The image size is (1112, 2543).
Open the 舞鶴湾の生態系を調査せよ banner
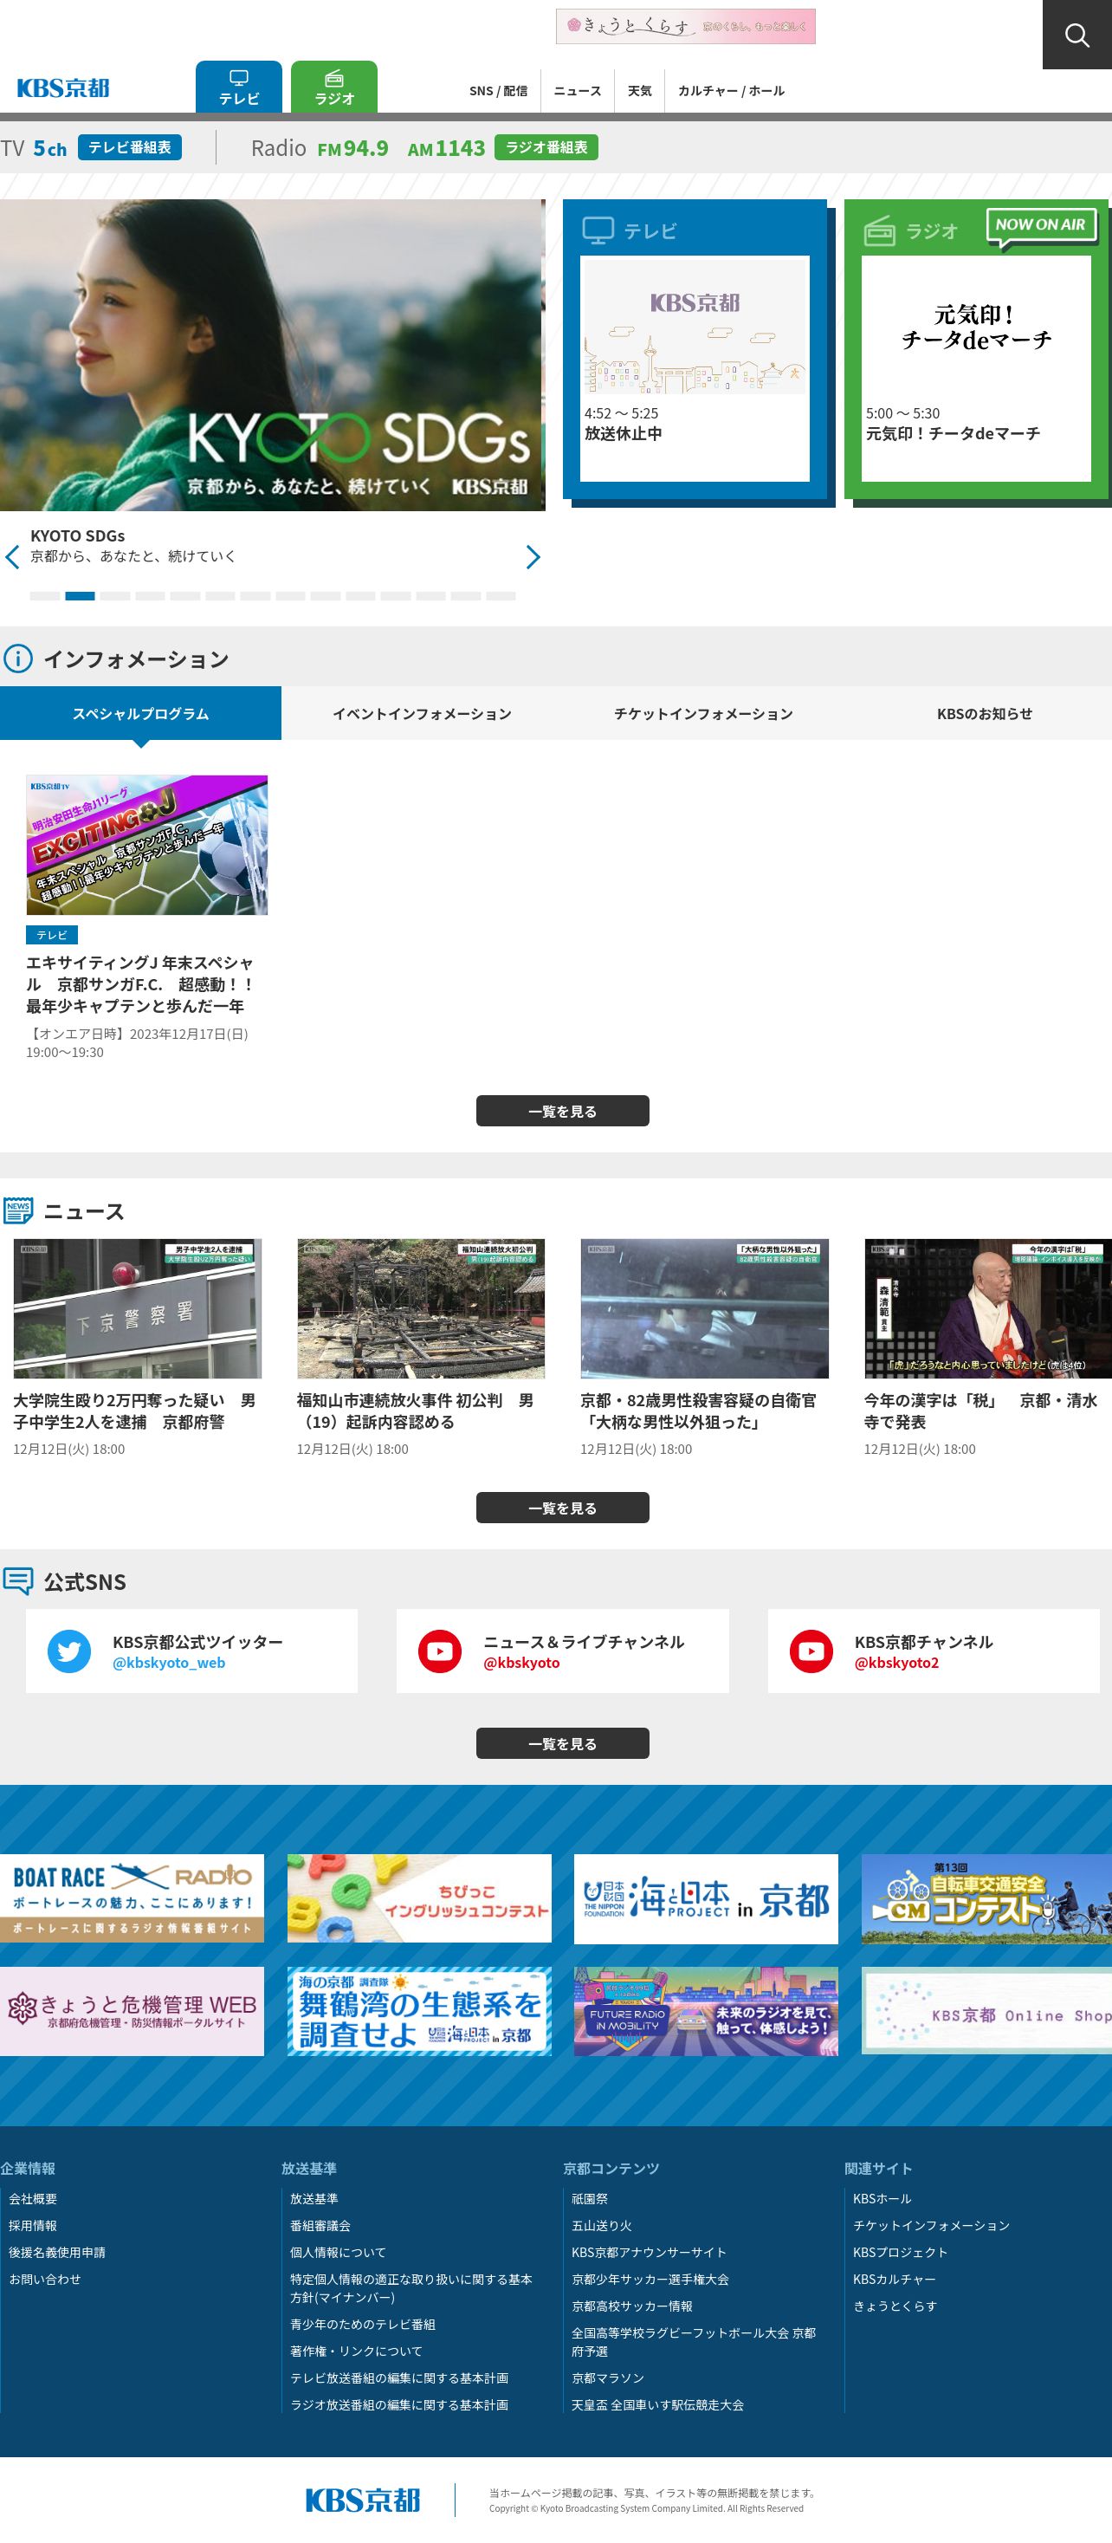click(x=419, y=2011)
